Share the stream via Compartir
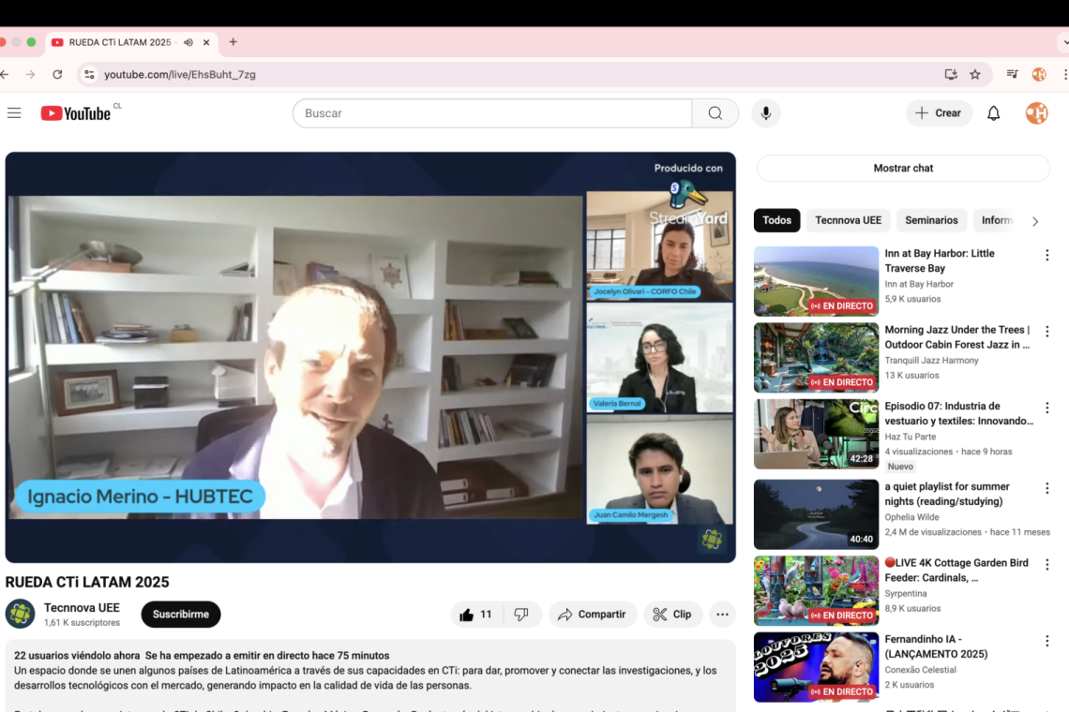This screenshot has height=712, width=1069. [593, 614]
